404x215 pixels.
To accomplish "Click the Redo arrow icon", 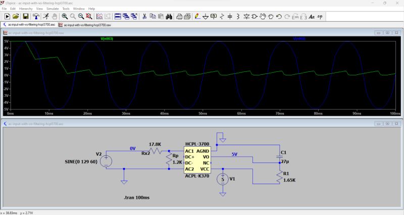I will (287, 17).
